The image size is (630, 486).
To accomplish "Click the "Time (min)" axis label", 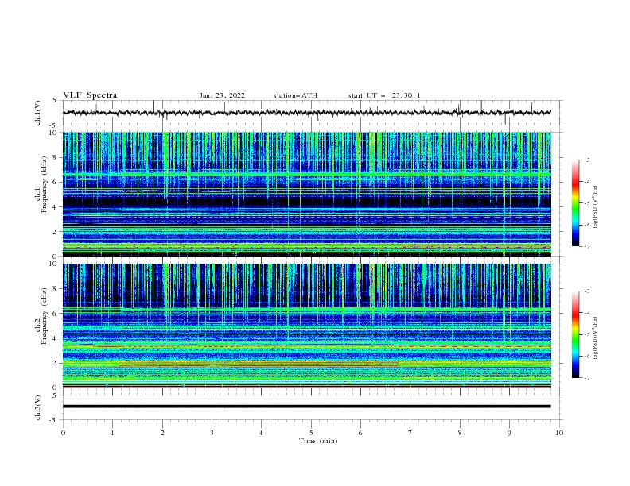I will click(x=318, y=441).
